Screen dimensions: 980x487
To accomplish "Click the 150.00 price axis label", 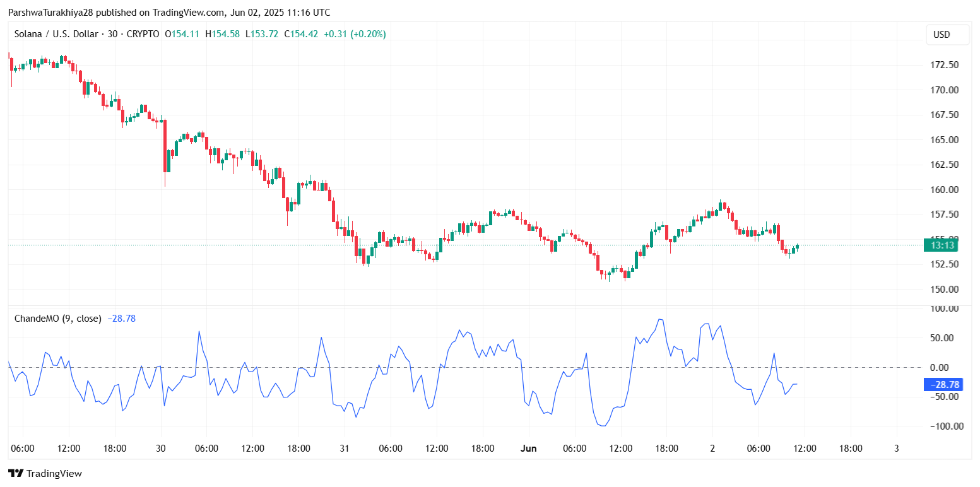I will (x=945, y=289).
